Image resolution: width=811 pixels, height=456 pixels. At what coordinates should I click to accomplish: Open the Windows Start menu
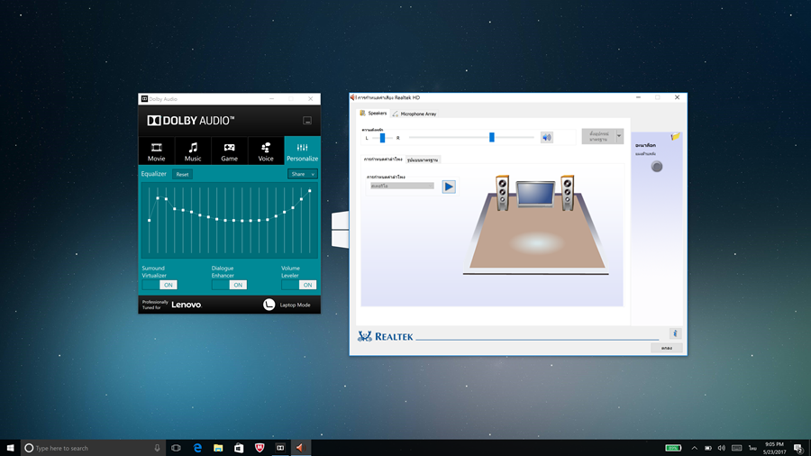click(10, 448)
